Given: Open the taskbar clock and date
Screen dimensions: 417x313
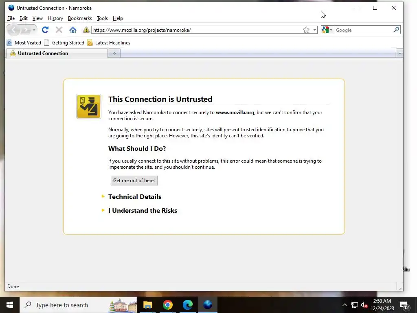Looking at the screenshot, I should pyautogui.click(x=382, y=305).
